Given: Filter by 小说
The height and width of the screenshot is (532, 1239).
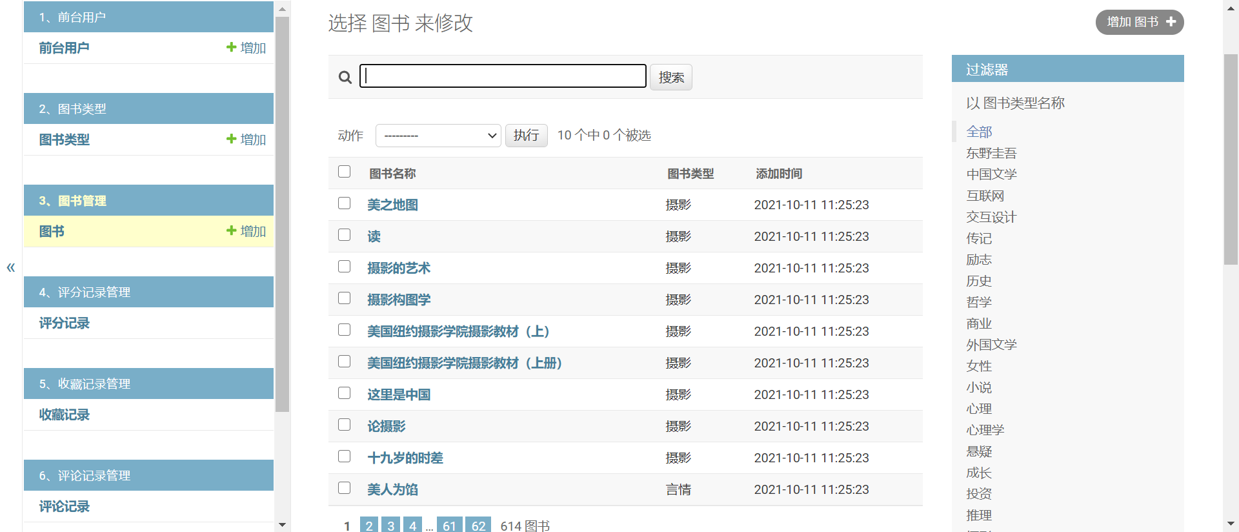Looking at the screenshot, I should [979, 387].
